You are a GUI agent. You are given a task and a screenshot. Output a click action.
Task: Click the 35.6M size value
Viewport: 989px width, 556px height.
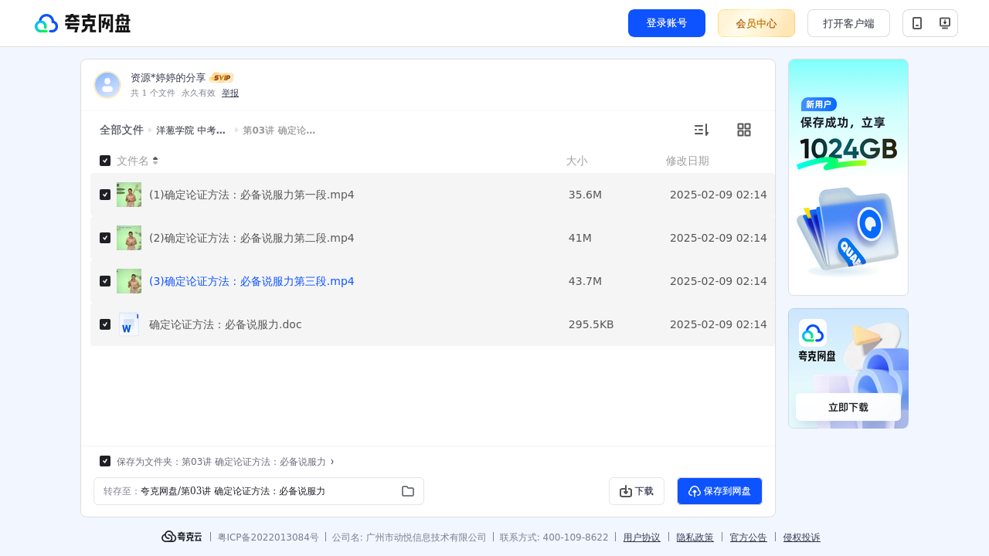585,195
